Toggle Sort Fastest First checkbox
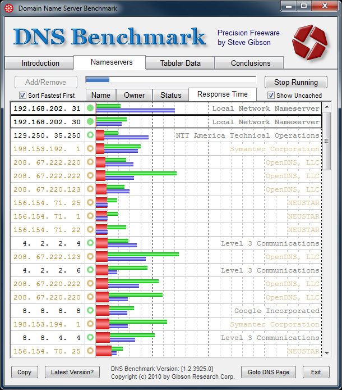The height and width of the screenshot is (390, 342). click(x=22, y=96)
